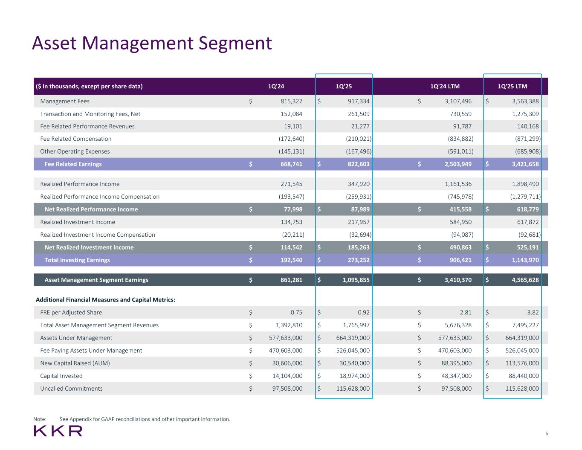Select Total Investing Earnings row label
This screenshot has height=450, width=582.
coord(77,260)
